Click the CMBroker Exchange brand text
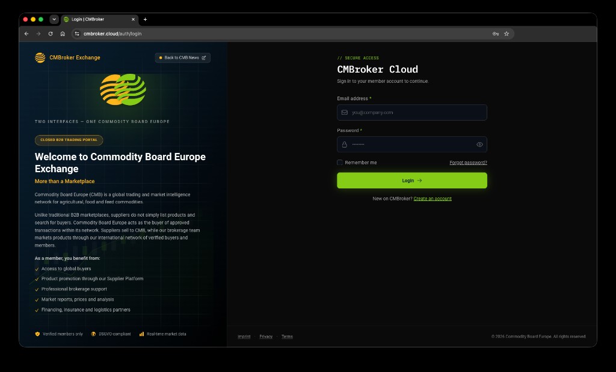 [x=75, y=58]
